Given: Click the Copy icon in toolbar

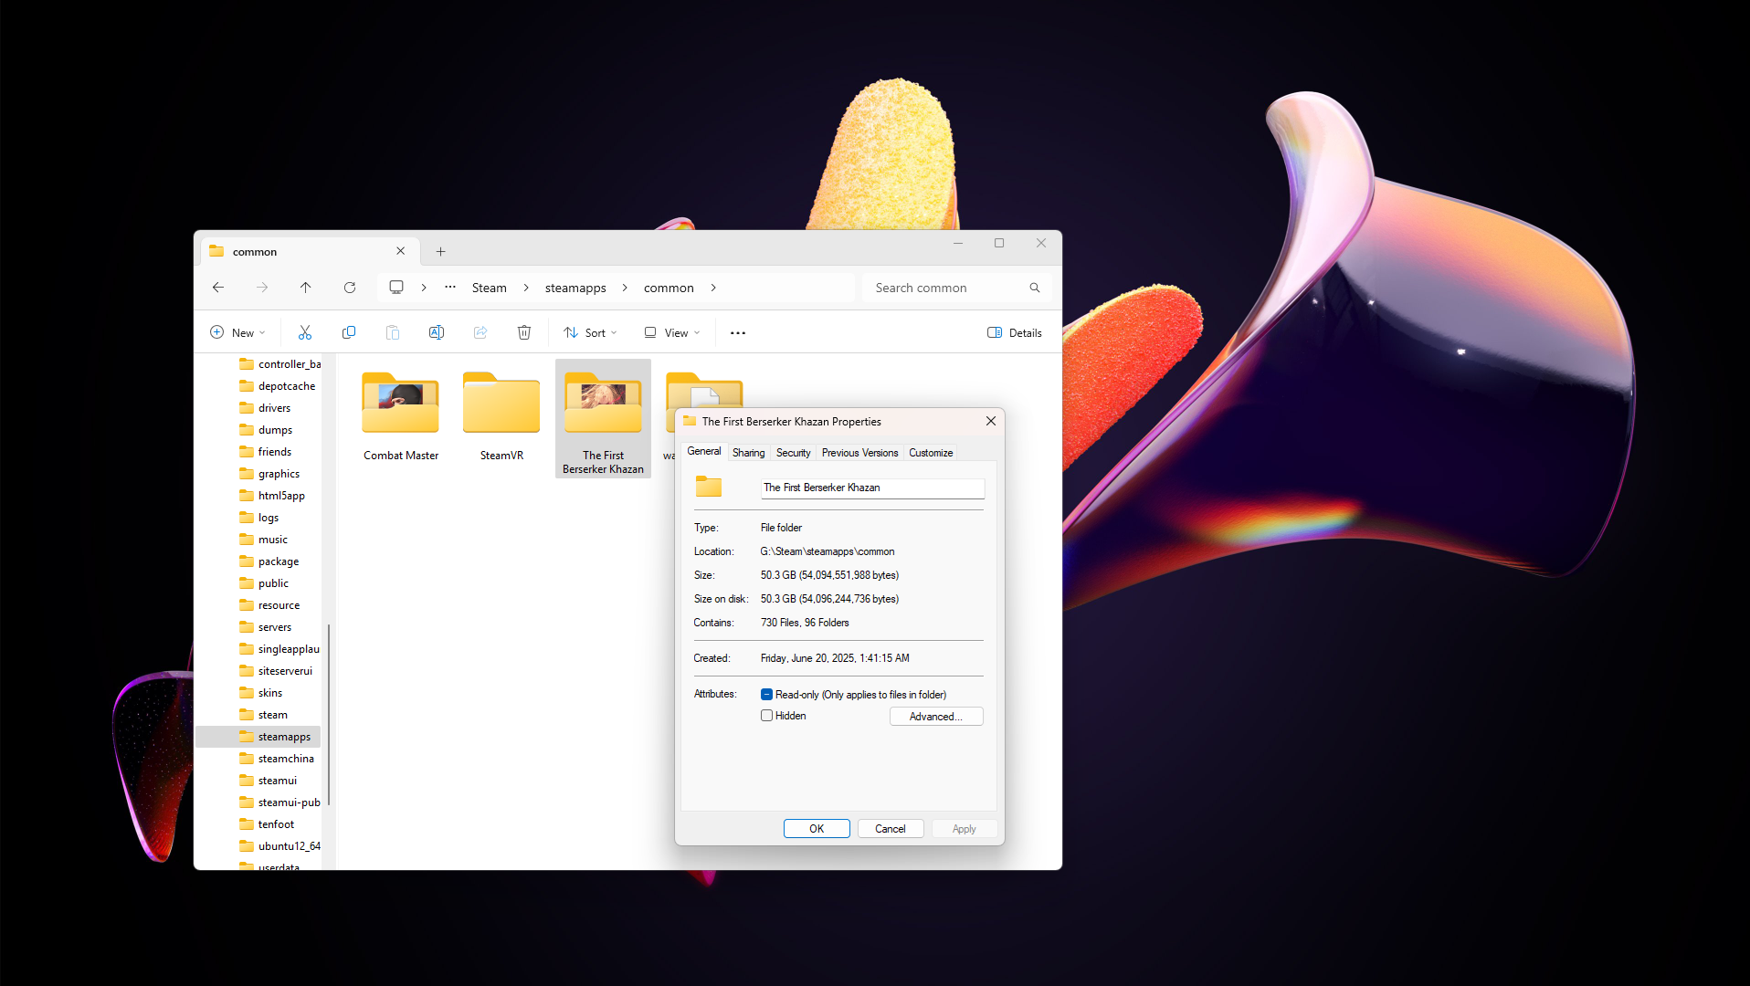Looking at the screenshot, I should point(349,332).
